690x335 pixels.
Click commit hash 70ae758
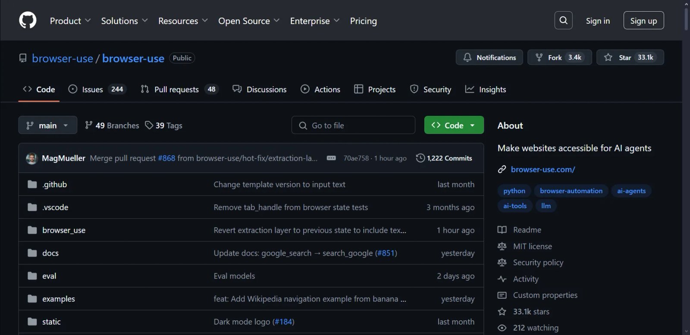[x=356, y=158]
